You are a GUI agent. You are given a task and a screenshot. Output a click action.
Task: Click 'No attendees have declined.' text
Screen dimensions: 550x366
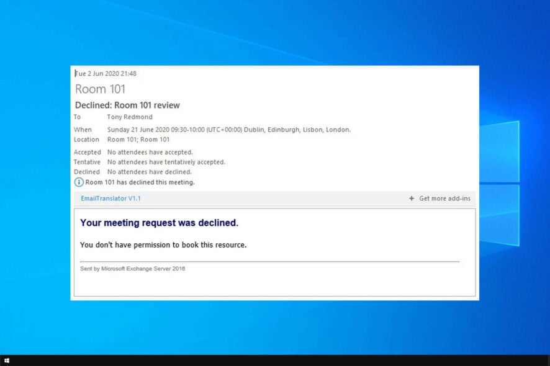point(150,172)
